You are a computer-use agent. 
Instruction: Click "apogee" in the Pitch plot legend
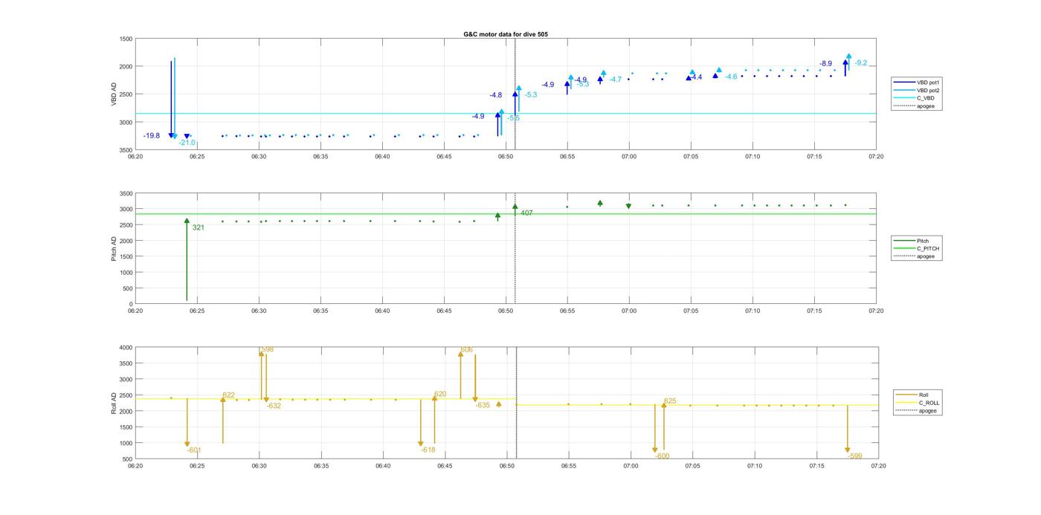point(915,256)
